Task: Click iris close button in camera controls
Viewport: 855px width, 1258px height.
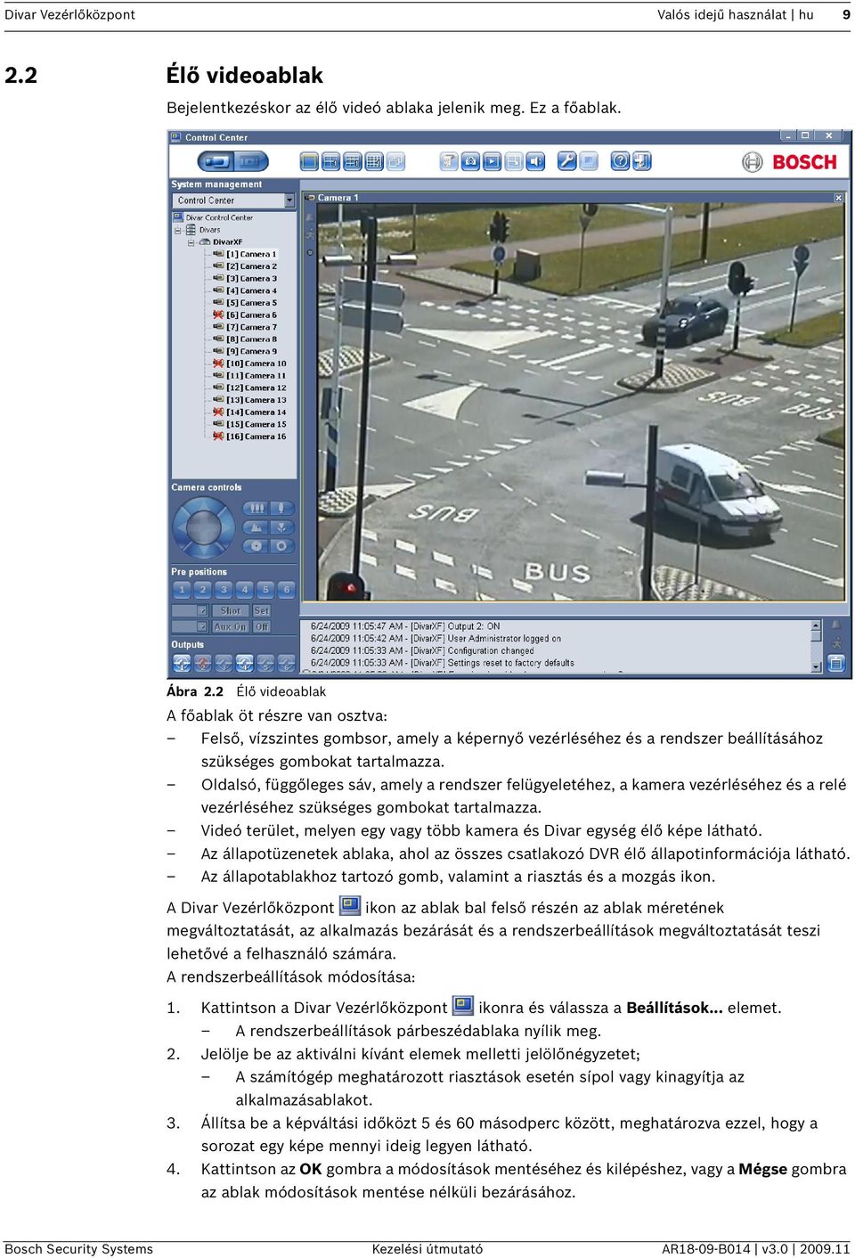Action: 256,545
